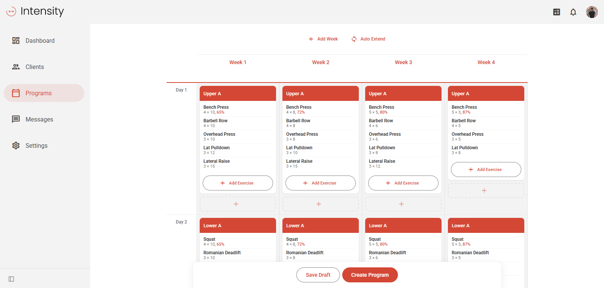The image size is (604, 288).
Task: Add Exercise to Week 1 Upper A
Action: tap(238, 183)
